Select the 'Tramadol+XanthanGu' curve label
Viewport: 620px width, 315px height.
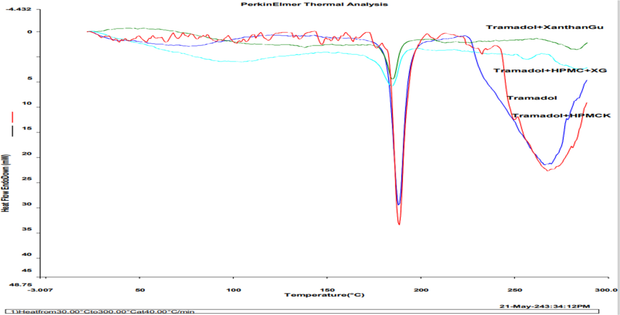(545, 27)
